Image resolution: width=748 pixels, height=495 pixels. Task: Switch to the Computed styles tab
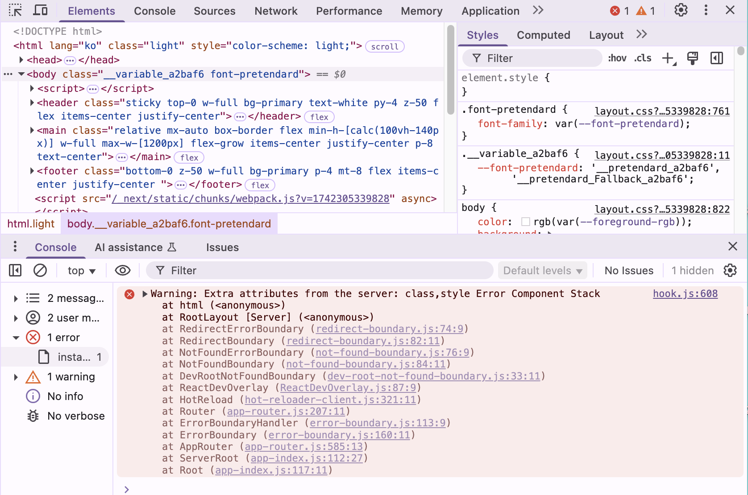pos(544,35)
